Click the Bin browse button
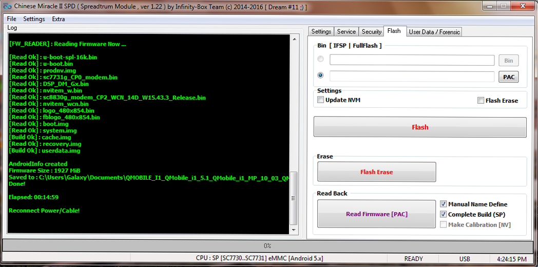Viewport: 538px width, 267px height. pos(509,61)
